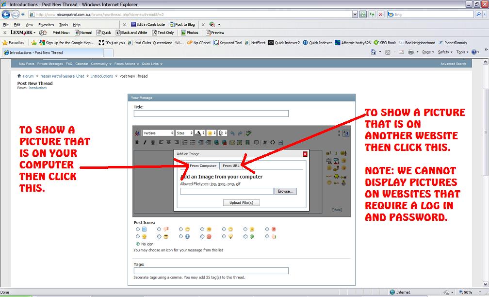489x297 pixels.
Task: Open the File menu
Action: point(6,25)
